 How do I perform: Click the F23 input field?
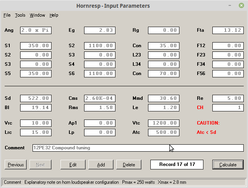[x=228, y=55]
